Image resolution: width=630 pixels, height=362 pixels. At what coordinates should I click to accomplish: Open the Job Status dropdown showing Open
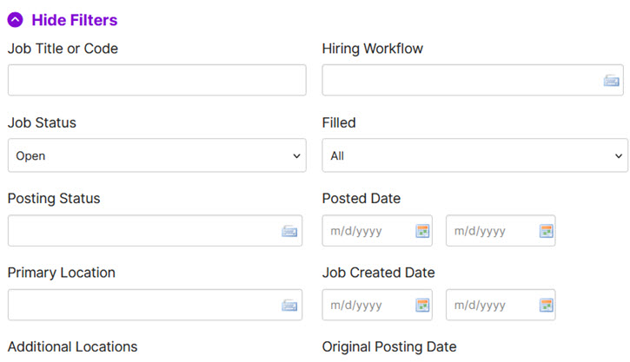tap(157, 155)
